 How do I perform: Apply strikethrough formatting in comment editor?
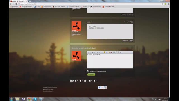(95, 52)
